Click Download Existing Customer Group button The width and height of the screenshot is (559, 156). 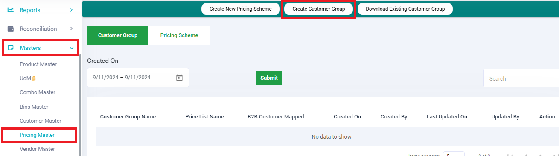[x=405, y=9]
